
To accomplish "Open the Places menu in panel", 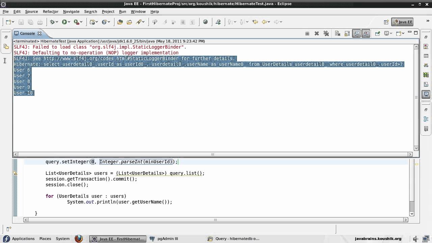I will [45, 239].
